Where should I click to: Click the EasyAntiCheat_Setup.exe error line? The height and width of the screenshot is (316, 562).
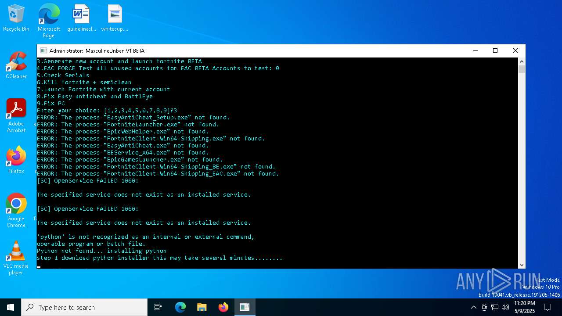pyautogui.click(x=133, y=118)
